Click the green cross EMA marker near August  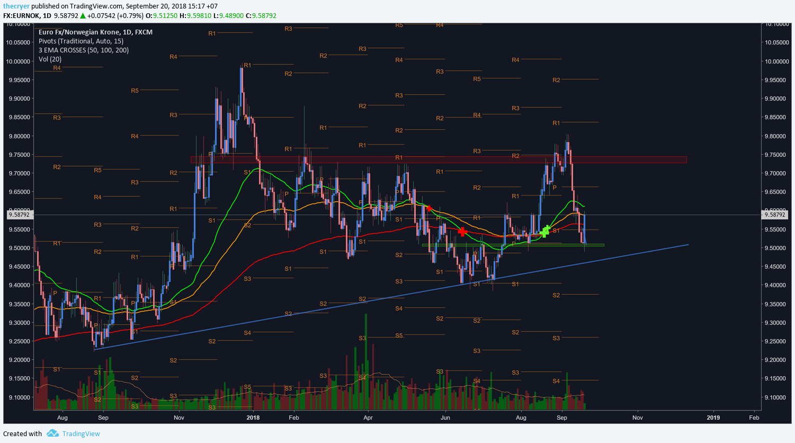(546, 231)
